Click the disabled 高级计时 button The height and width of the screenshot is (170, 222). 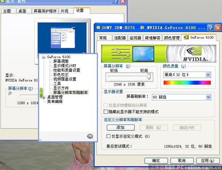pyautogui.click(x=187, y=127)
